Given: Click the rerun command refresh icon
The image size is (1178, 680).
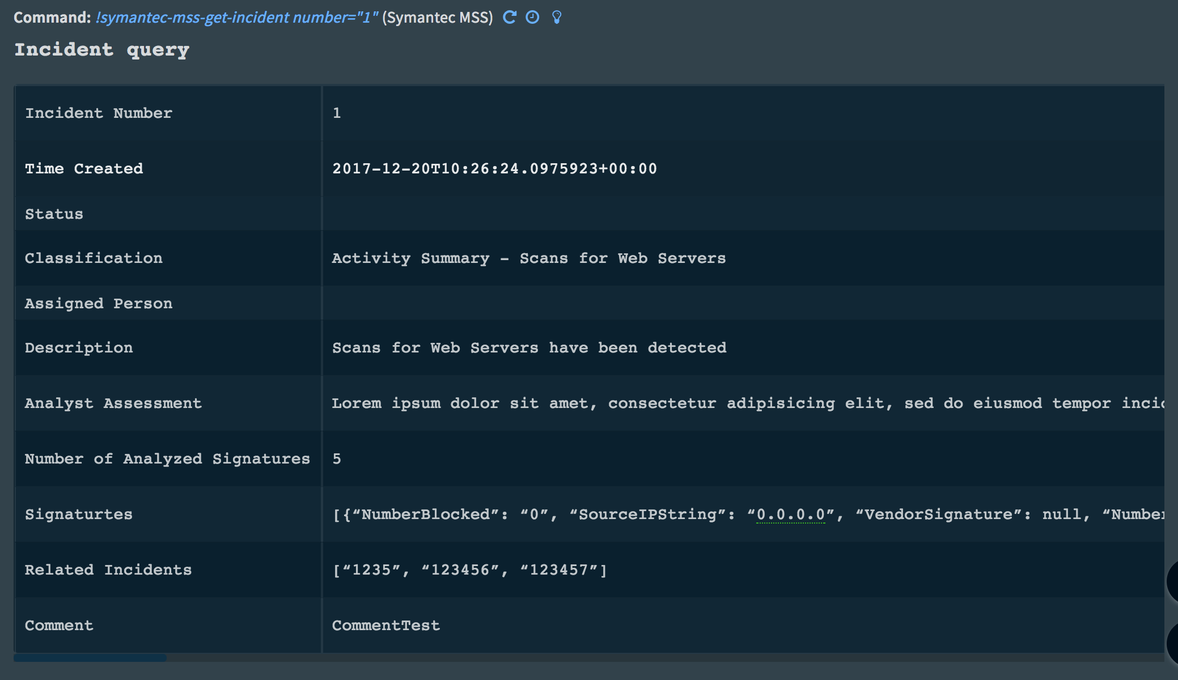Looking at the screenshot, I should pyautogui.click(x=510, y=17).
